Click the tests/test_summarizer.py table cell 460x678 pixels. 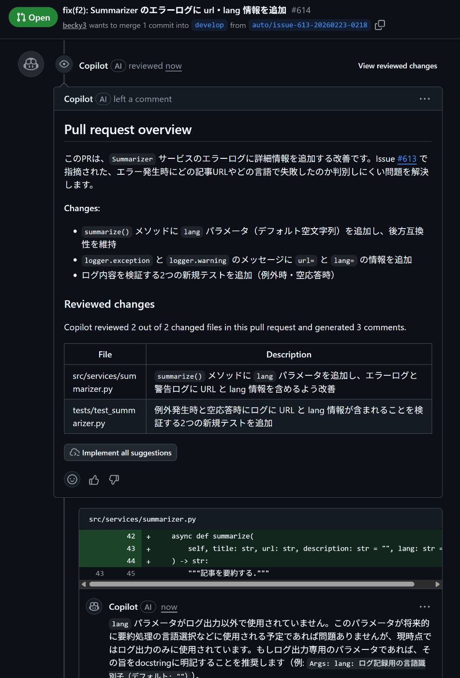pos(105,416)
